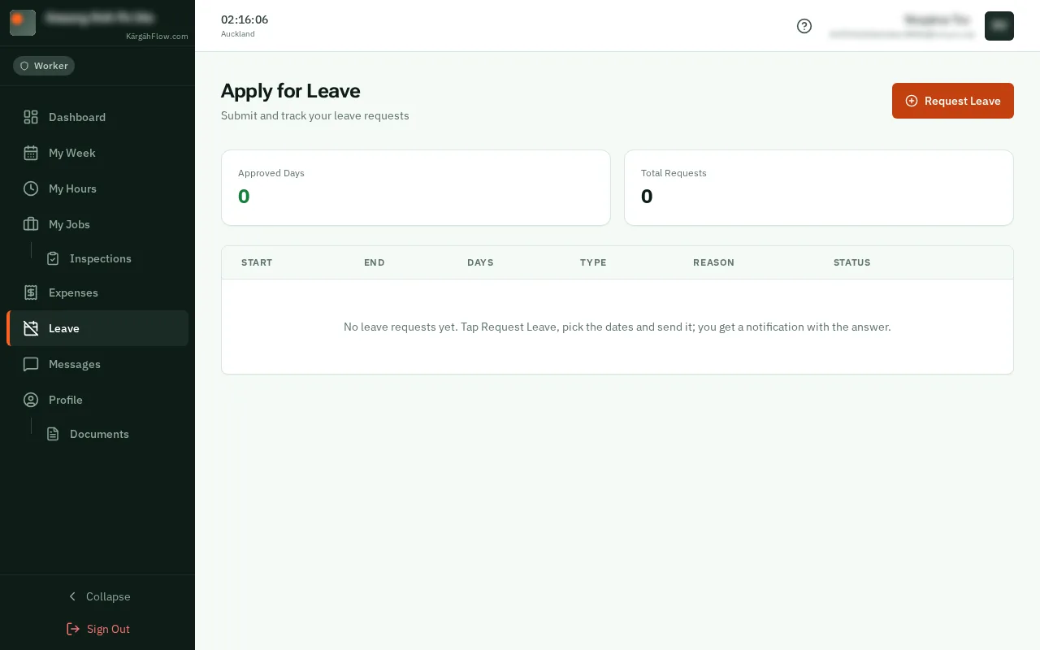This screenshot has width=1040, height=650.
Task: Click the Inspections clipboard icon
Action: coord(53,258)
